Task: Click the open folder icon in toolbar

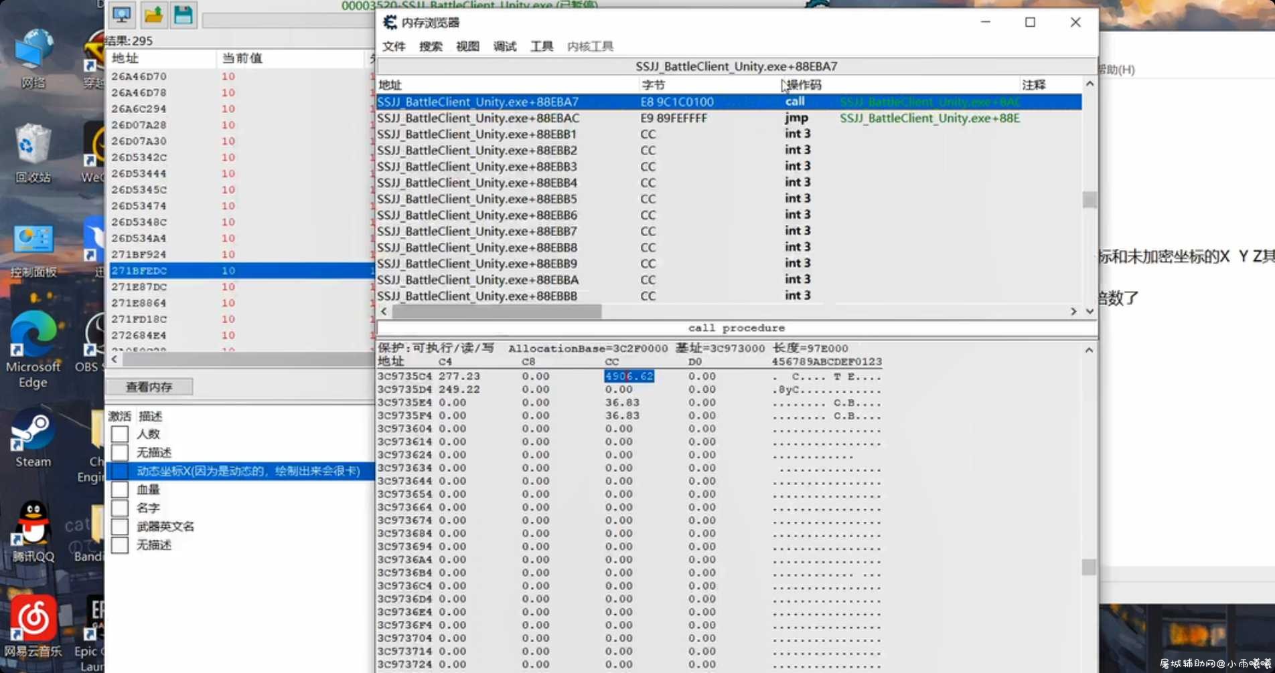Action: click(x=153, y=14)
